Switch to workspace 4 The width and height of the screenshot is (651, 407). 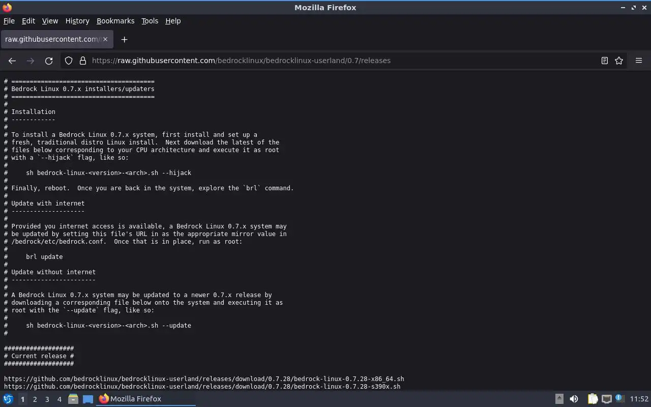point(59,399)
